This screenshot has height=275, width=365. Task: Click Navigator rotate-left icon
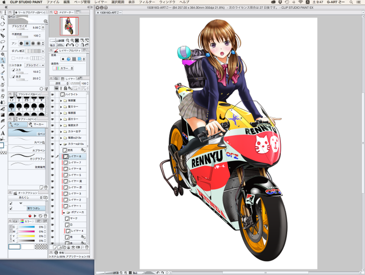[x=68, y=45]
